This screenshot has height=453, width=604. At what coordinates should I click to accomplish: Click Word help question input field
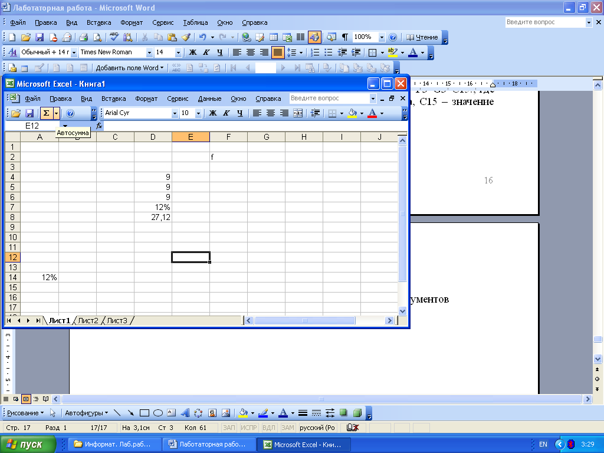pyautogui.click(x=544, y=22)
